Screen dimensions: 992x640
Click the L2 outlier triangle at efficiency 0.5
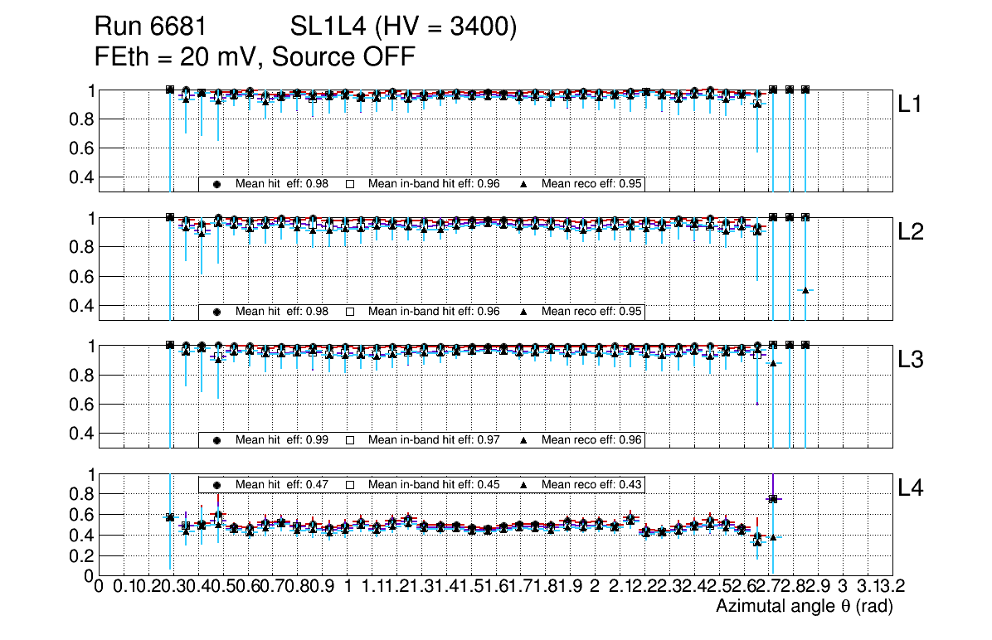(x=805, y=290)
